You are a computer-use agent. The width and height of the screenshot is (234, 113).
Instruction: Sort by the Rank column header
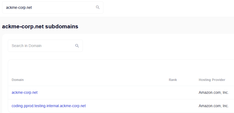(x=173, y=80)
